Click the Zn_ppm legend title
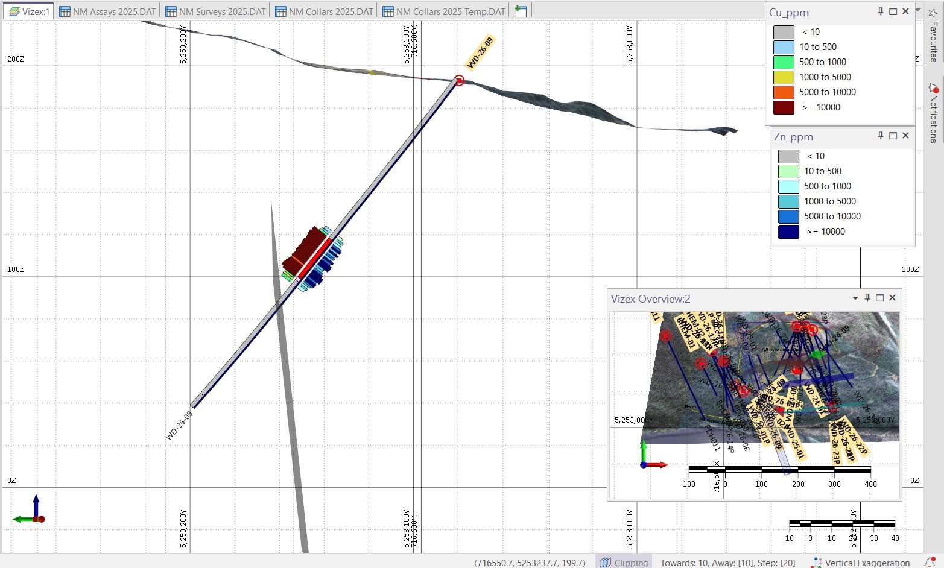This screenshot has height=568, width=944. pyautogui.click(x=793, y=137)
